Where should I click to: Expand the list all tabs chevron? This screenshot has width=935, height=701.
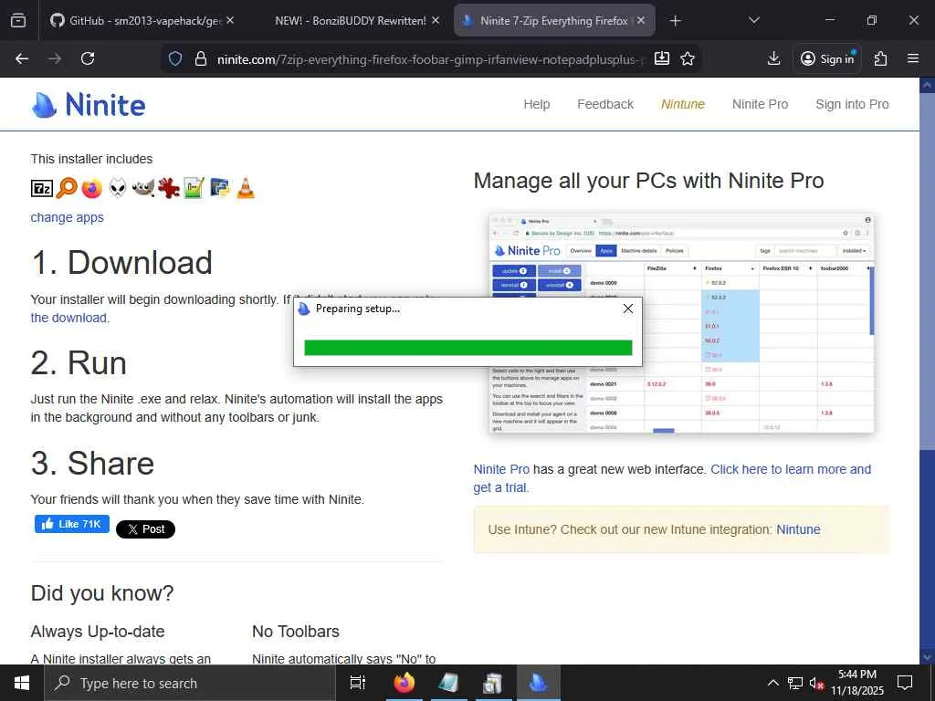[x=753, y=20]
